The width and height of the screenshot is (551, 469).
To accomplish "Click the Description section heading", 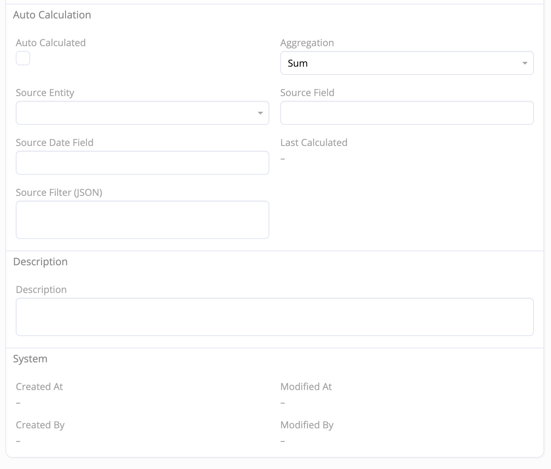I will click(x=40, y=262).
